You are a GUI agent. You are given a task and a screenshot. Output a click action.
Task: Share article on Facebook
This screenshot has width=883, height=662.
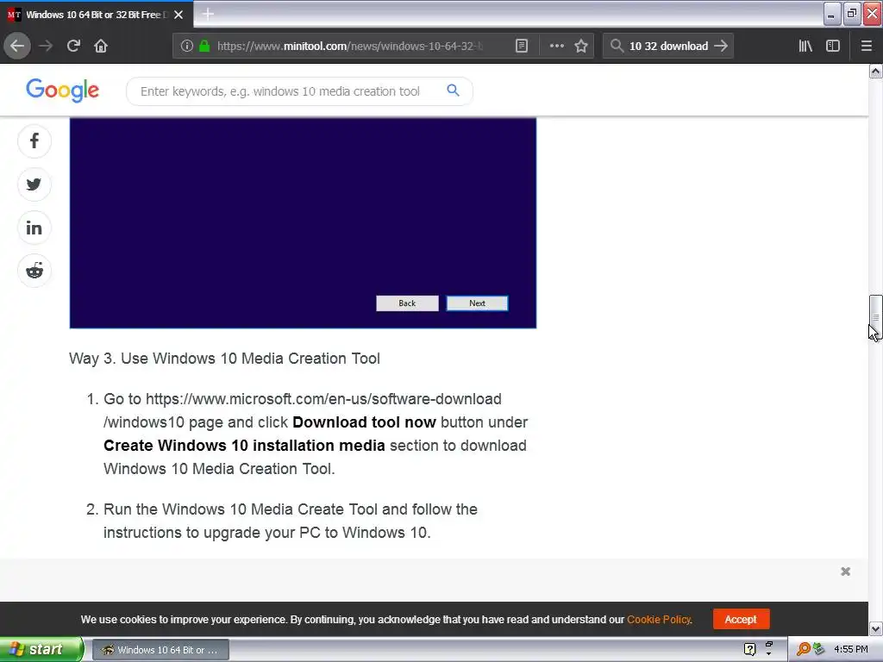click(x=34, y=141)
